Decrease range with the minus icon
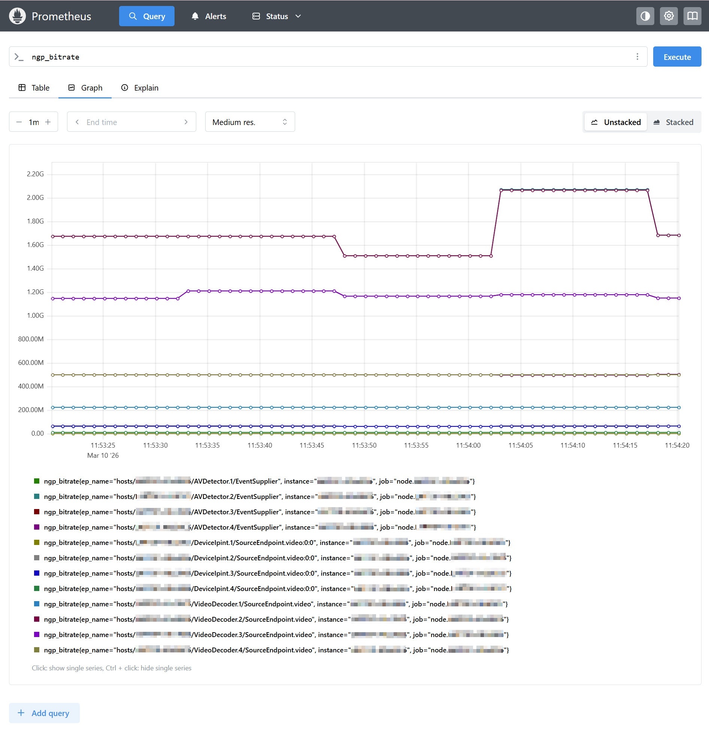 point(19,122)
